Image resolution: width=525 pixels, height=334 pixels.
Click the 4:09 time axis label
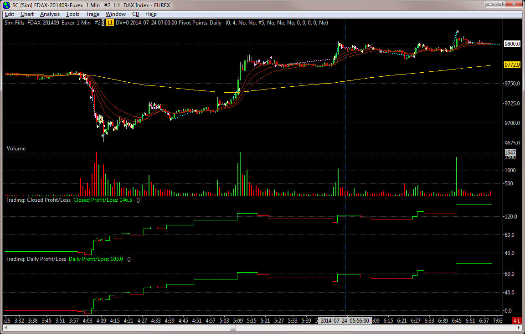(101, 321)
